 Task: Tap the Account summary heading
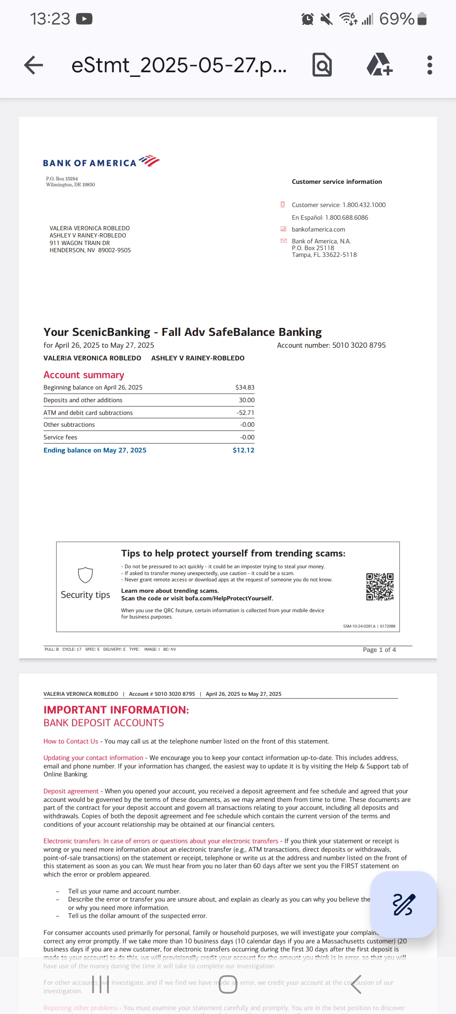tap(84, 375)
